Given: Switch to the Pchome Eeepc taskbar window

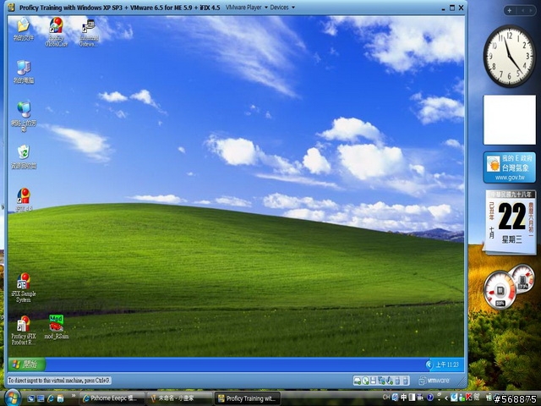Looking at the screenshot, I should point(112,398).
